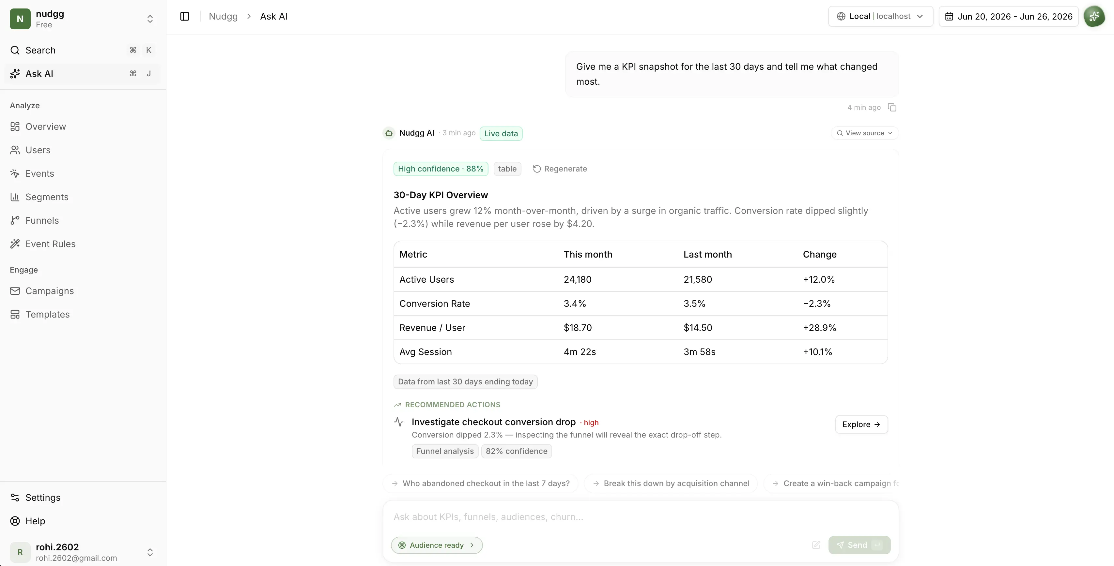Click the calendar icon in date range
The height and width of the screenshot is (566, 1114).
coord(949,16)
